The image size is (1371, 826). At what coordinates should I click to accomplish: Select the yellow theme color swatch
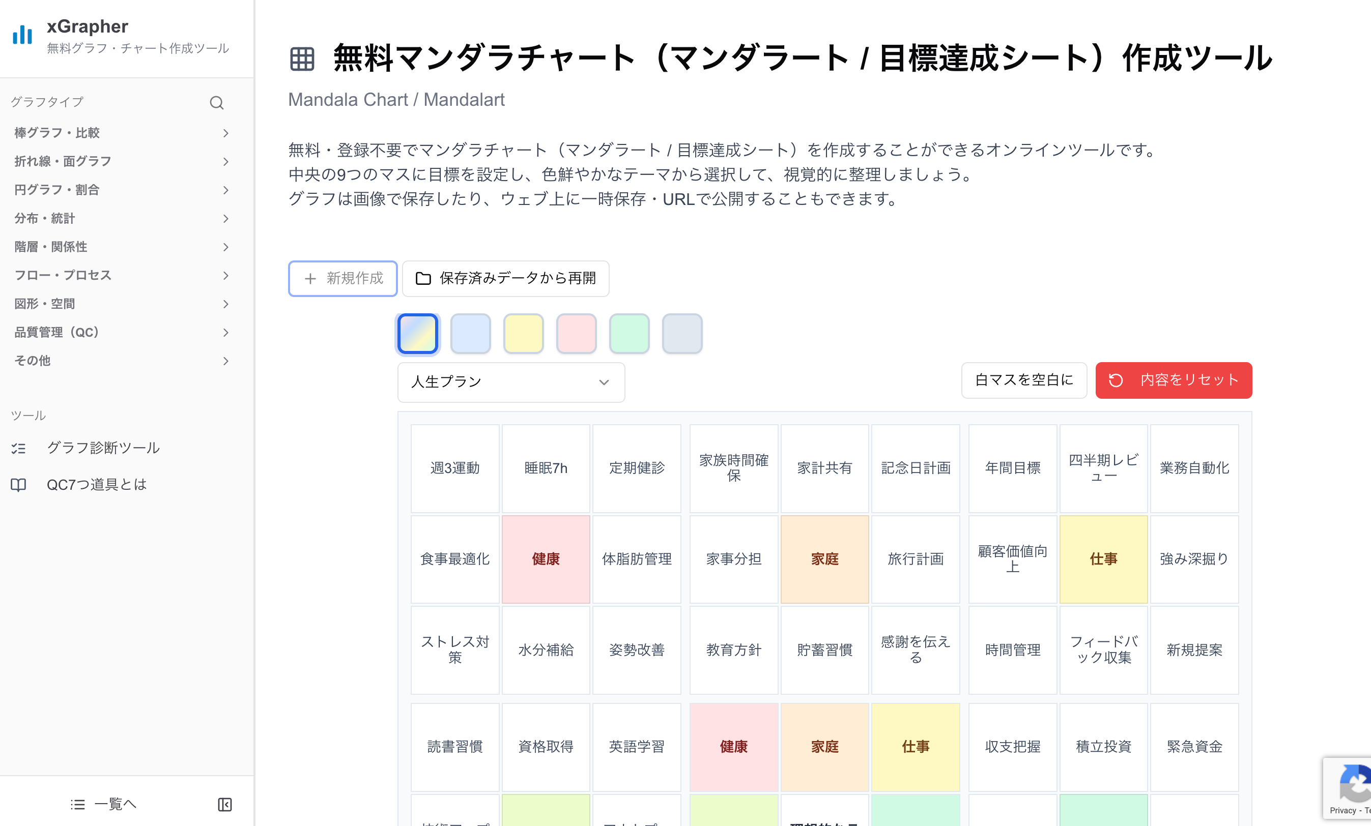pos(523,333)
